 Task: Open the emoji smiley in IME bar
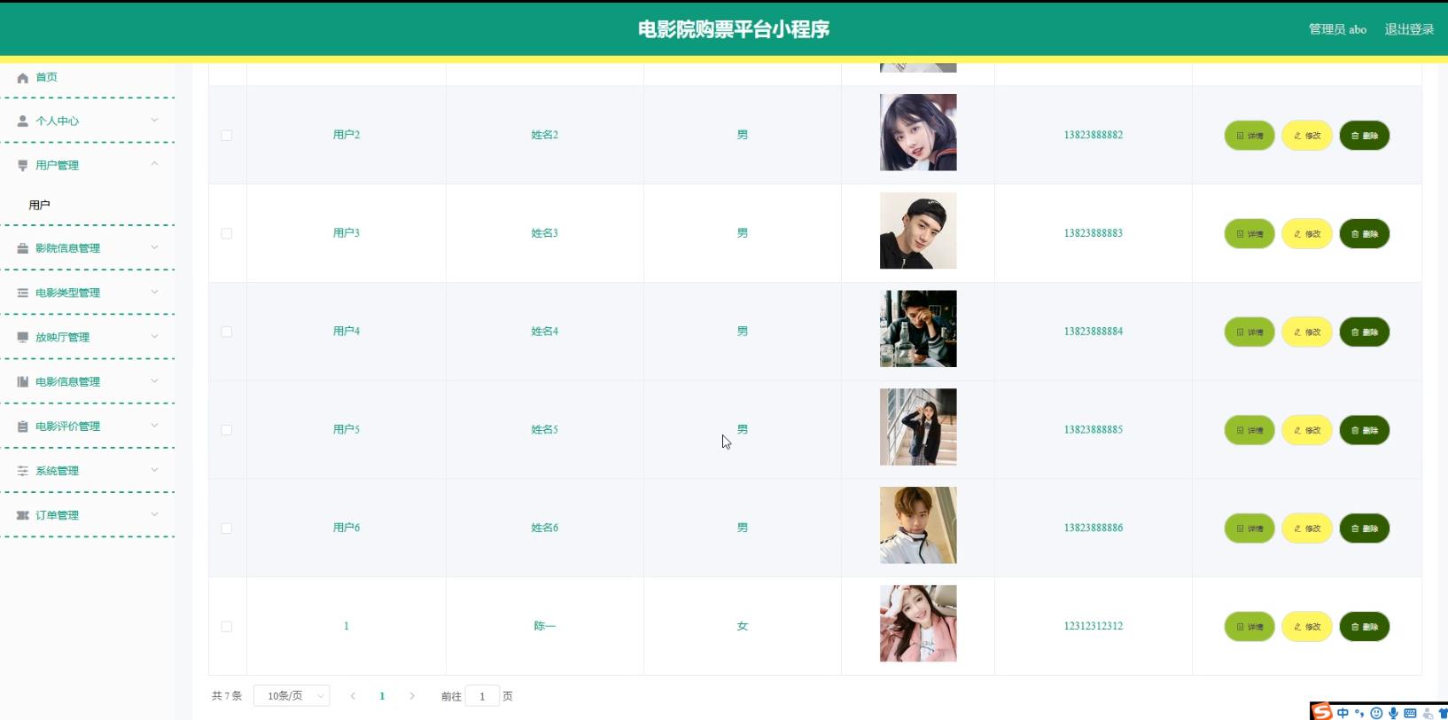point(1376,713)
